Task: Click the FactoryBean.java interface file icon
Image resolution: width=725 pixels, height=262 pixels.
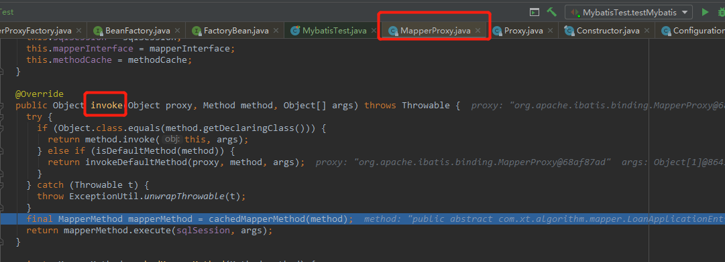Action: click(197, 31)
